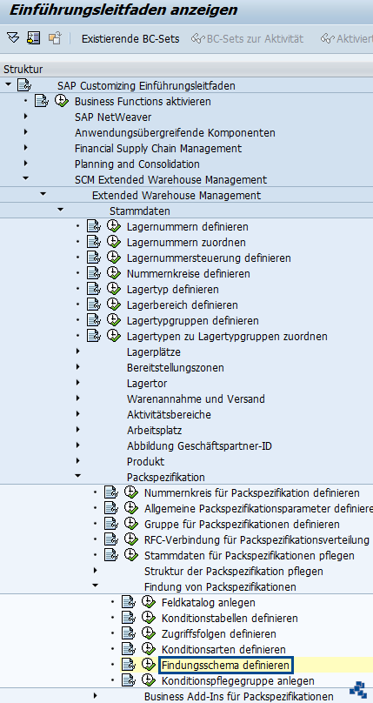The width and height of the screenshot is (373, 703).
Task: Open documentation icon for Lagerbereich definieren
Action: pos(93,305)
